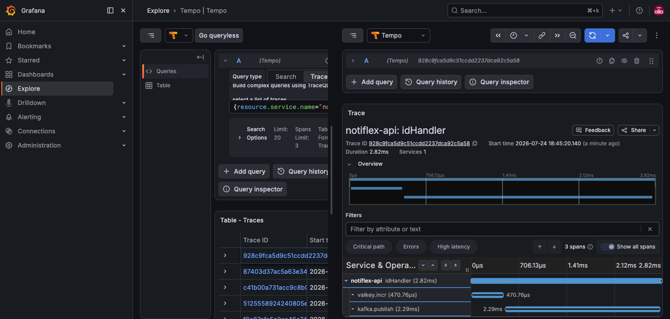
Task: Toggle the Errors filter
Action: click(x=411, y=247)
